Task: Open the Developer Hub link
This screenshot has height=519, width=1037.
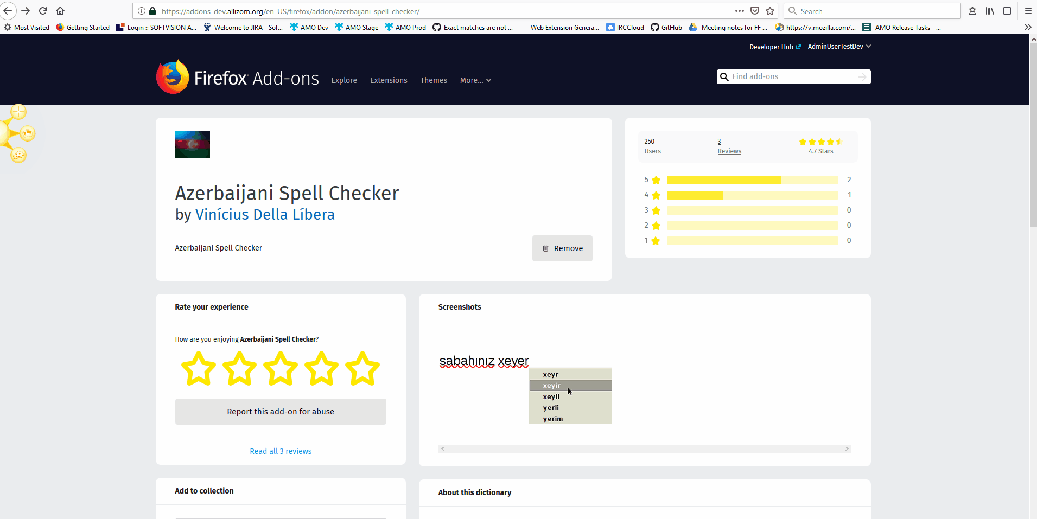Action: click(x=775, y=47)
